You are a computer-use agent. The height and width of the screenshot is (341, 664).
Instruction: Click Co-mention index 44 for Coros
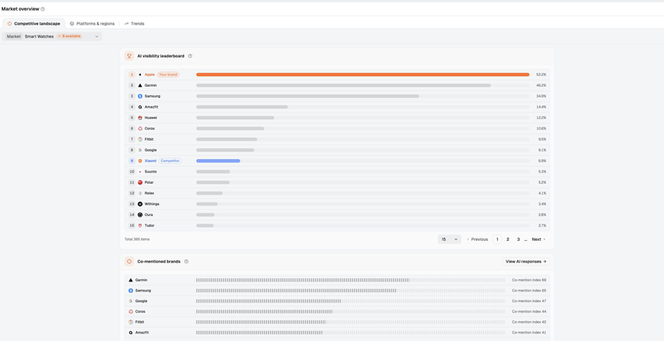(x=529, y=311)
